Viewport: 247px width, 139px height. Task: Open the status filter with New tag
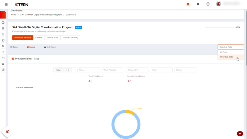pyautogui.click(x=65, y=70)
